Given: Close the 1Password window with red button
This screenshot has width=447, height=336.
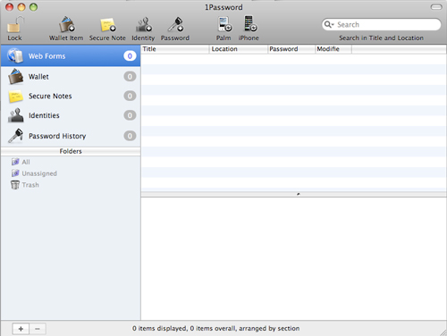Looking at the screenshot, I should (10, 7).
